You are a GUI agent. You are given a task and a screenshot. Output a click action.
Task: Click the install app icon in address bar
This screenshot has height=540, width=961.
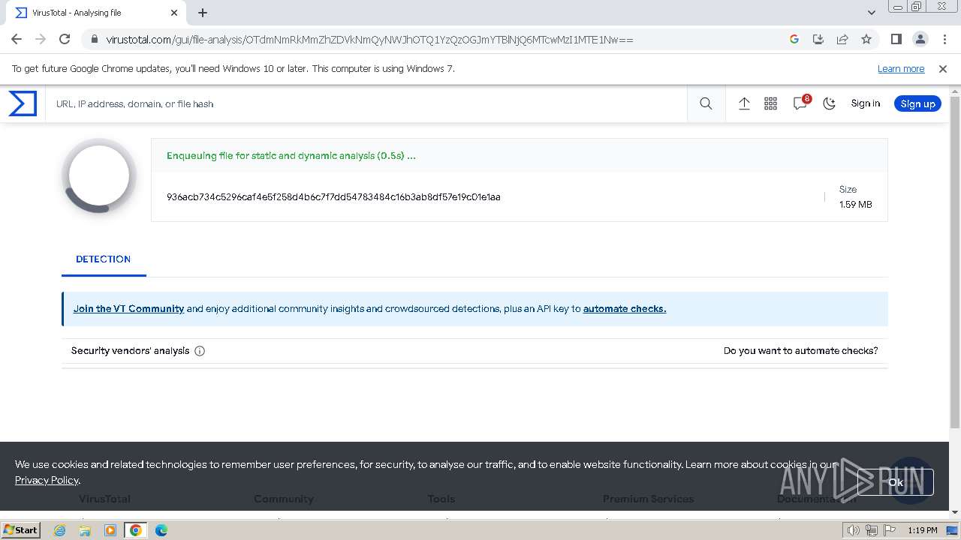pos(818,39)
